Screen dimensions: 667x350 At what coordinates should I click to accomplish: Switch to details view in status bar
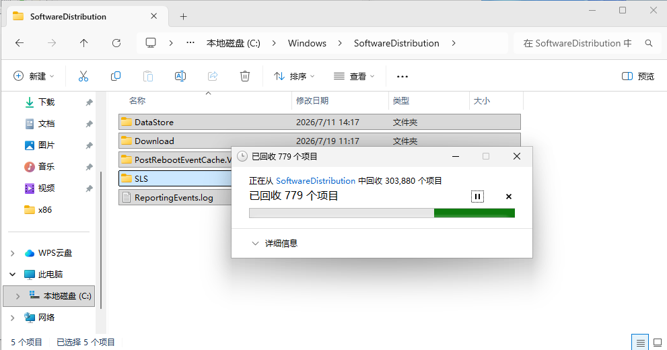click(640, 343)
